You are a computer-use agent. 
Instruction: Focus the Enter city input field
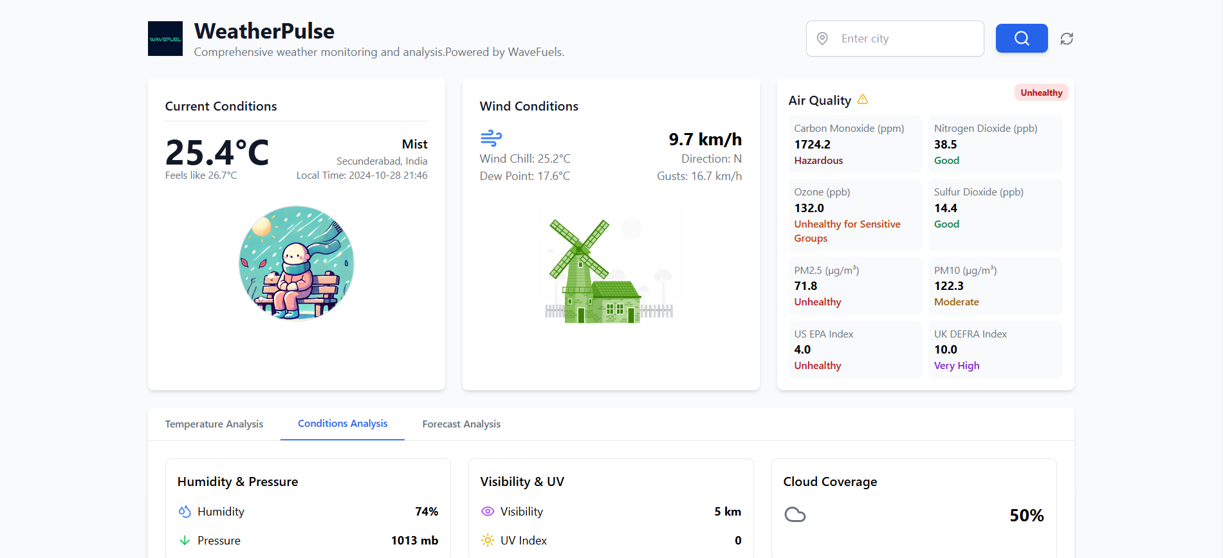(x=895, y=39)
